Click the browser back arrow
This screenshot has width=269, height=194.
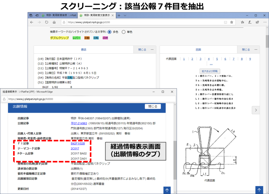click(32, 22)
